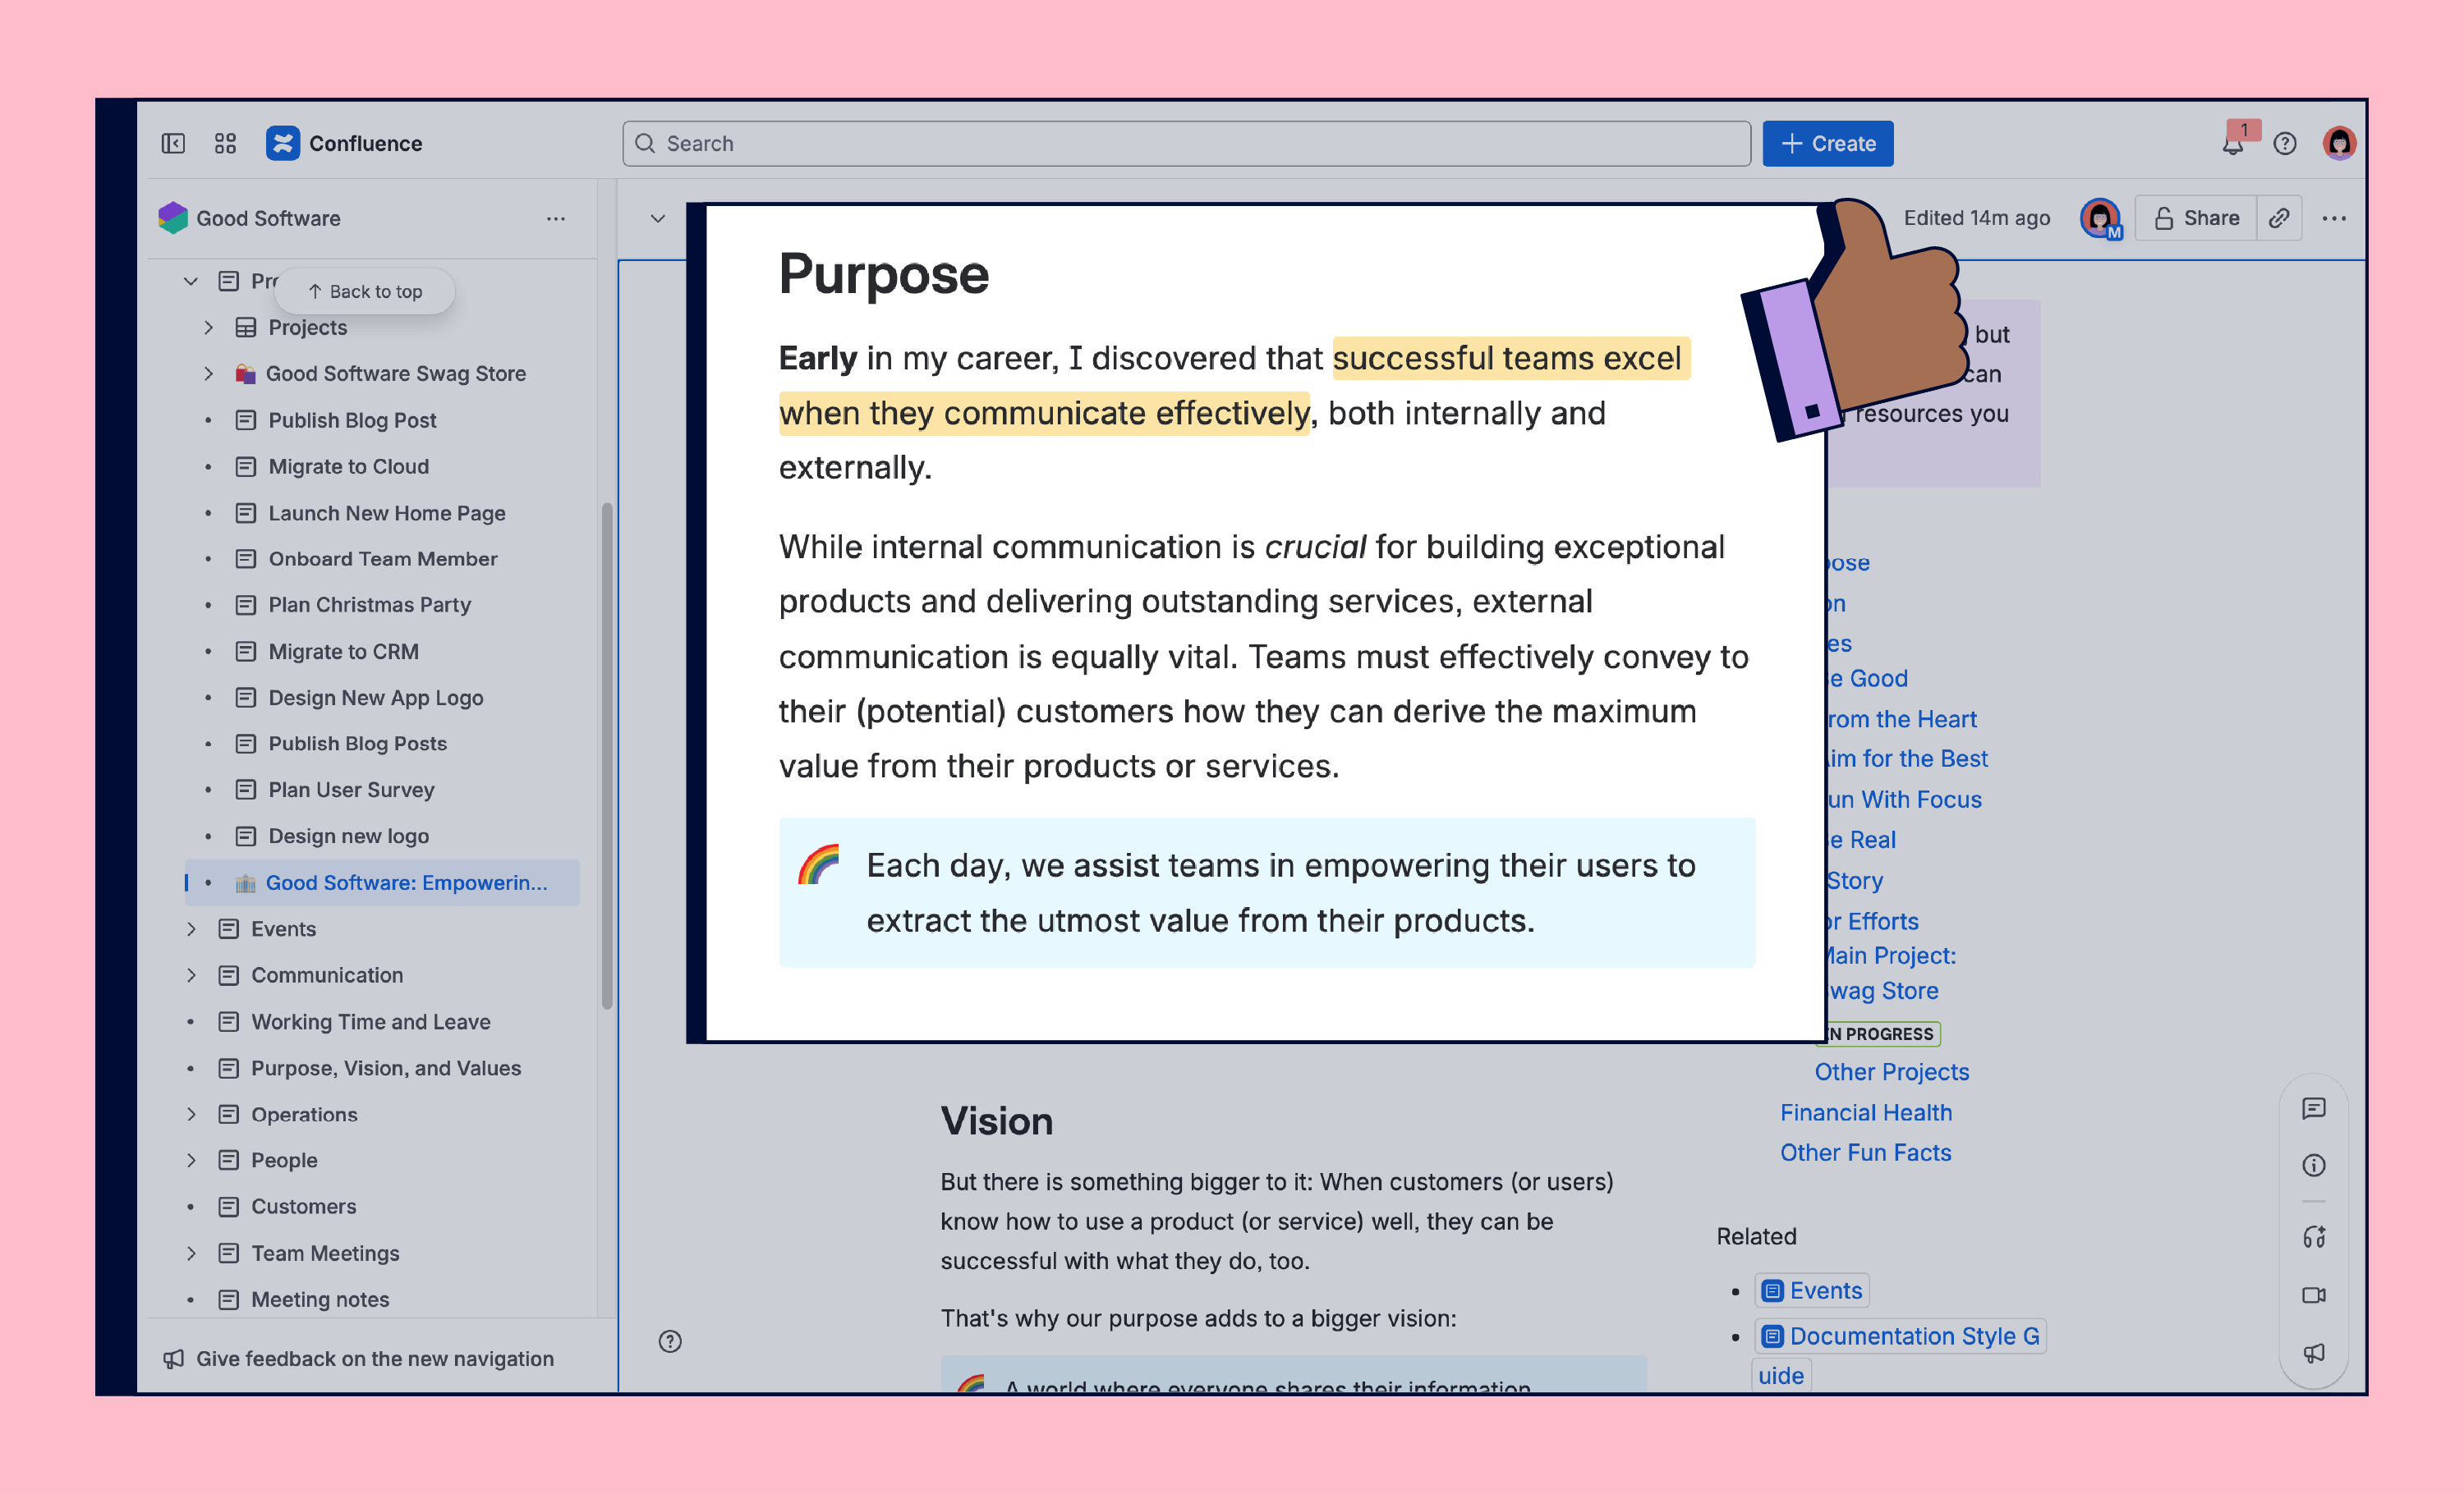This screenshot has width=2464, height=1494.
Task: Open Launch New Home Page
Action: click(x=387, y=514)
